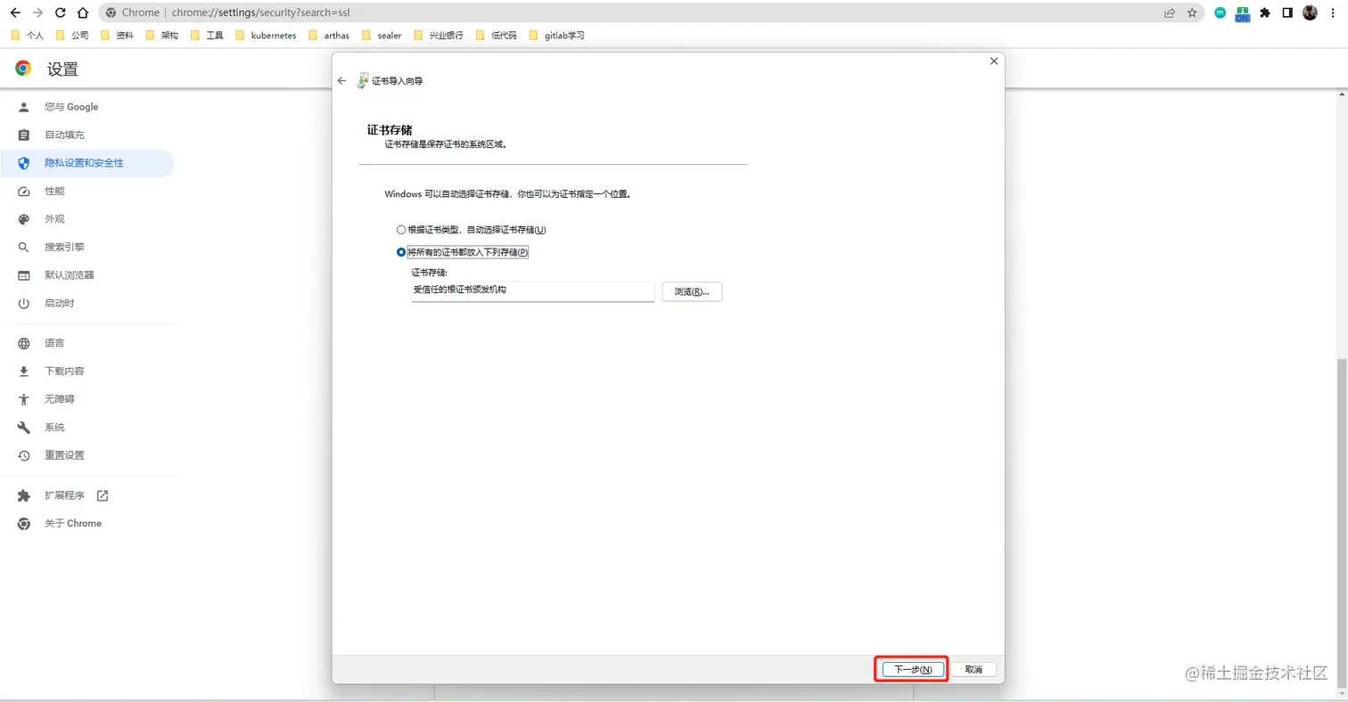
Task: Open the 架构 bookmark folder
Action: [x=161, y=36]
